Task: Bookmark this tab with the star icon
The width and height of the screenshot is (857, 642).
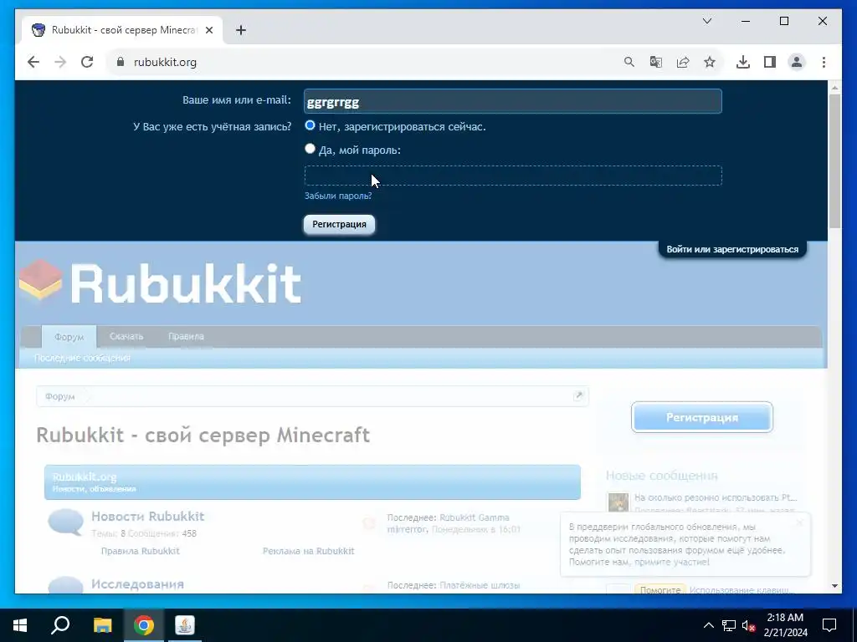Action: (710, 62)
